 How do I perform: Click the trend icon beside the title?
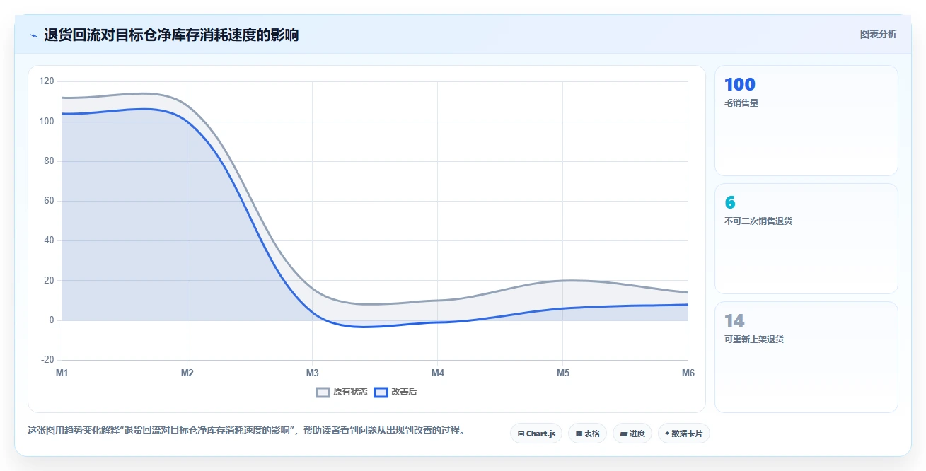[x=33, y=35]
